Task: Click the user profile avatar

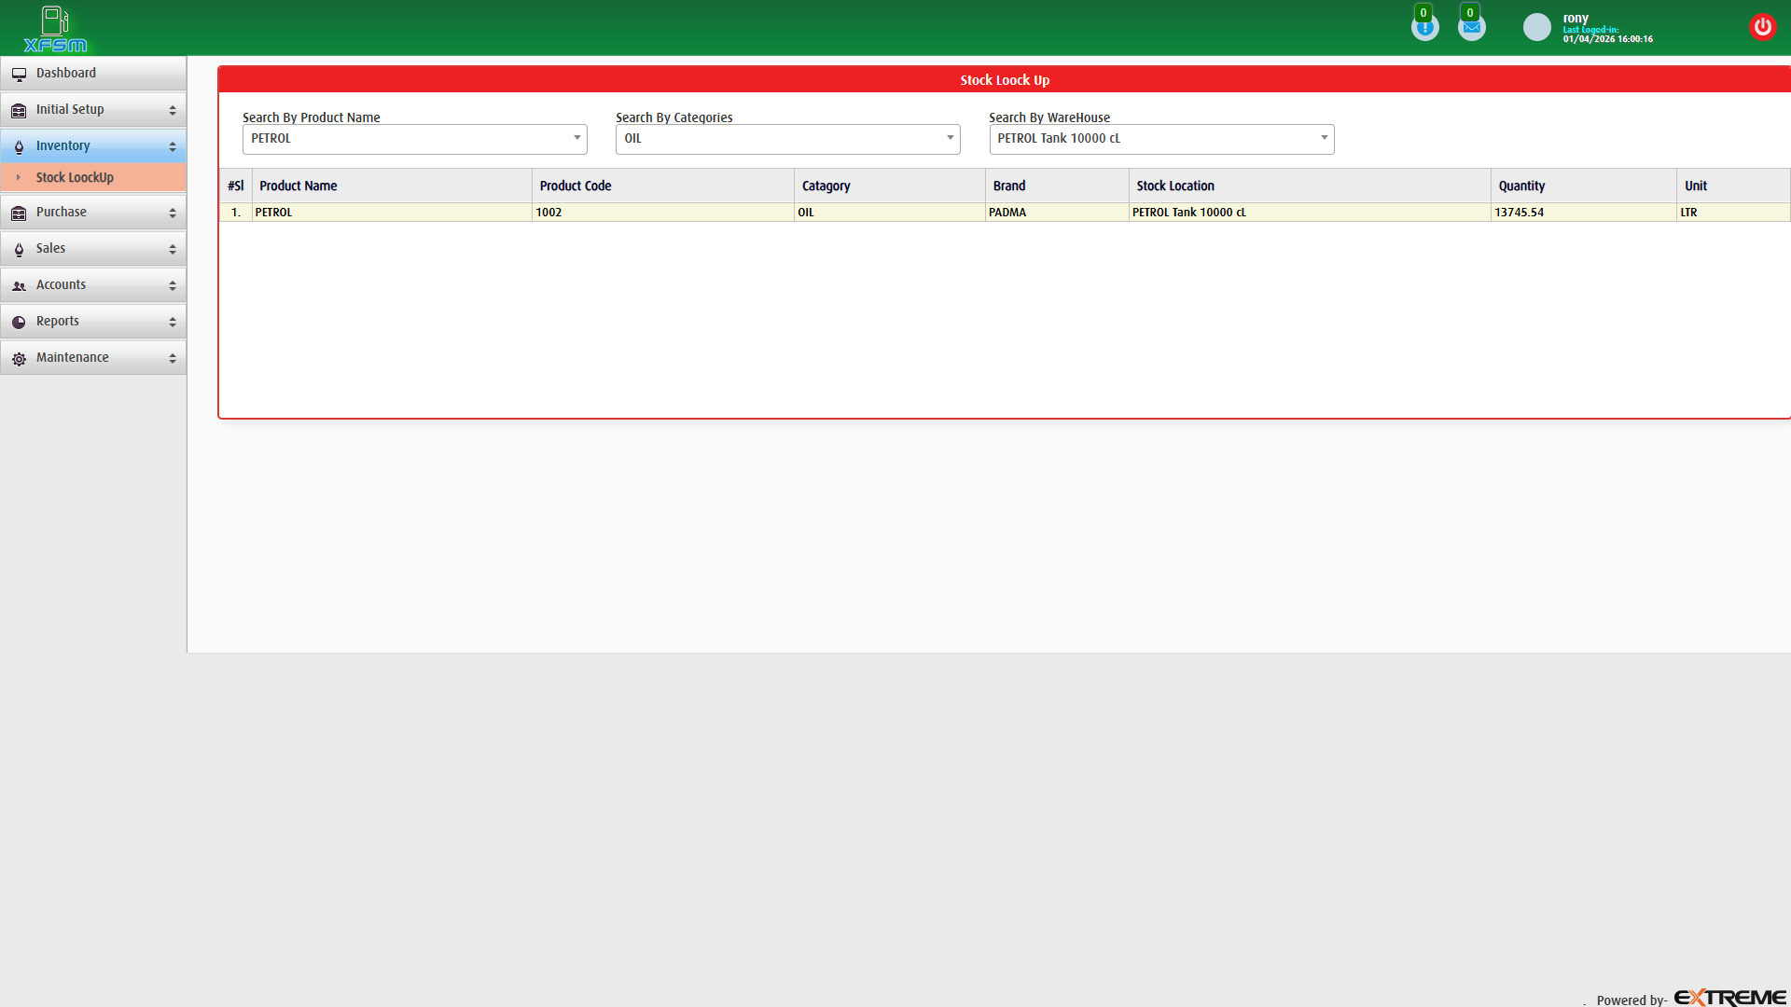Action: pyautogui.click(x=1536, y=27)
